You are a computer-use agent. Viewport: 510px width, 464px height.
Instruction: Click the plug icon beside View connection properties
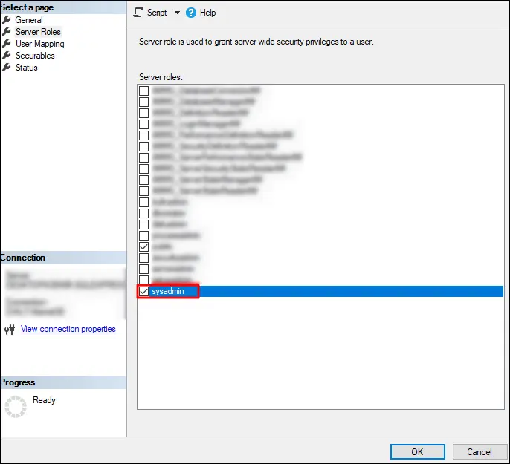(10, 329)
